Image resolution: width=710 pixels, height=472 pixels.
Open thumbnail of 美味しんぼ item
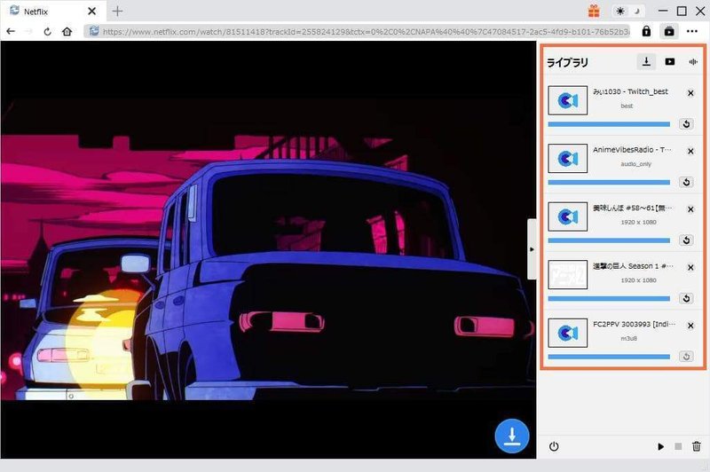click(567, 216)
